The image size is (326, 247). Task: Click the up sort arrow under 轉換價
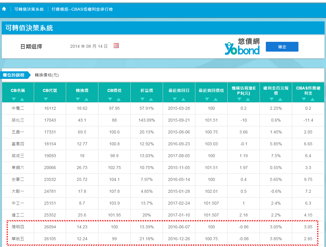coord(86,99)
